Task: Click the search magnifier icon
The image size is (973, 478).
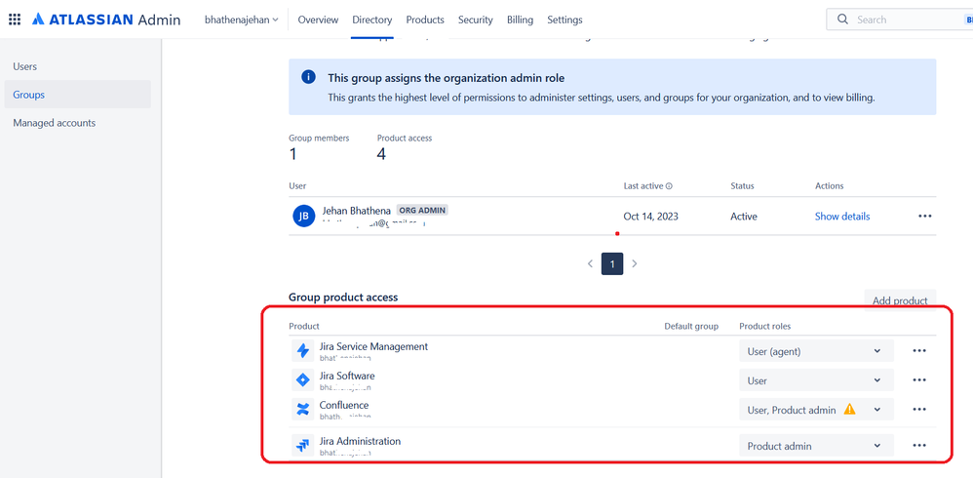Action: click(x=842, y=20)
